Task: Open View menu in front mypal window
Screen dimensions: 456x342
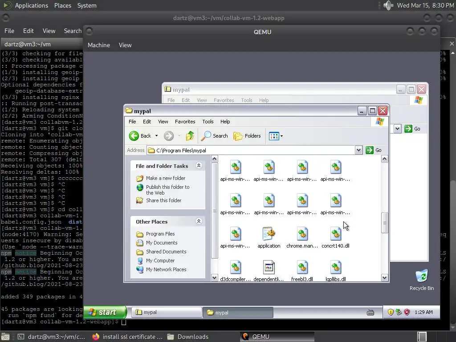Action: (x=163, y=122)
